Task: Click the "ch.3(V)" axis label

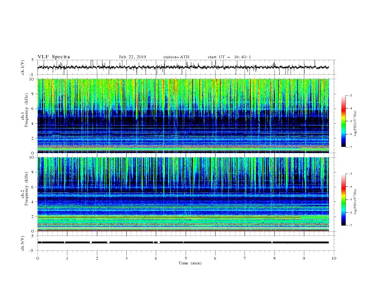Action: pyautogui.click(x=23, y=243)
